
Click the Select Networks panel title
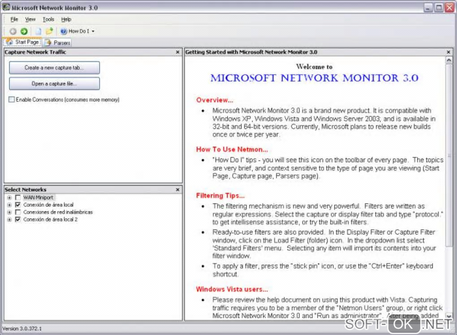click(26, 190)
